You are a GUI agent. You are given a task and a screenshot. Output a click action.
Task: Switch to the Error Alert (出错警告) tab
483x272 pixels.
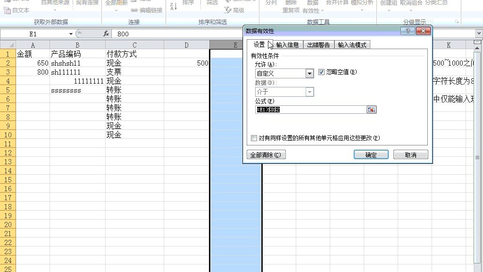coord(318,45)
